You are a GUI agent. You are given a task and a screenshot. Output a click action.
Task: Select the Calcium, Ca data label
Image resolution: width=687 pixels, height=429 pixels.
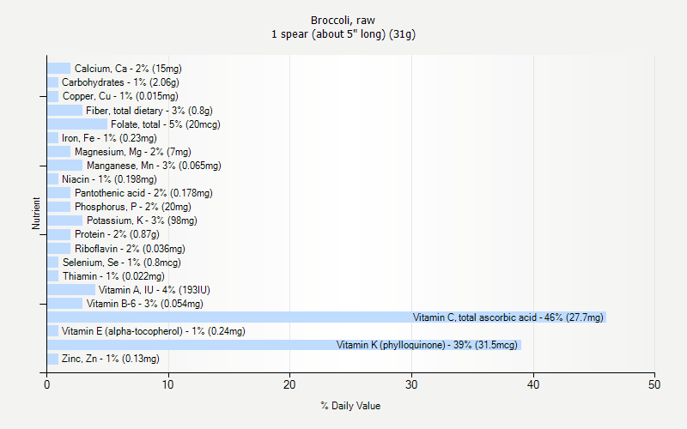coord(128,69)
